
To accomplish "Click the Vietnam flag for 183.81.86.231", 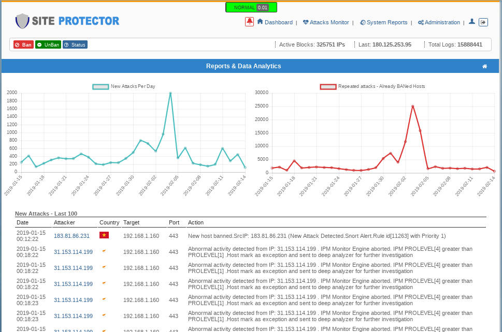I will coord(104,235).
